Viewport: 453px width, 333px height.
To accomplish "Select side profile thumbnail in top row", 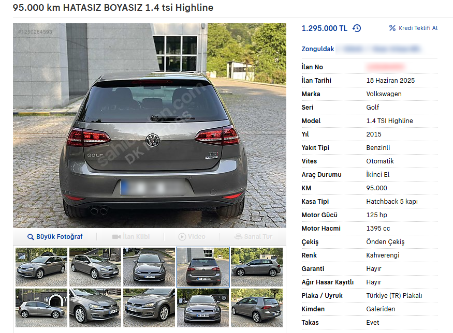I will pos(257,267).
